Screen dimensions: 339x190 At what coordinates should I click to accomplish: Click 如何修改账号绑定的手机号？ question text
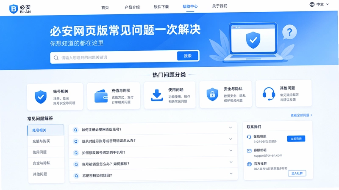tap(103, 152)
